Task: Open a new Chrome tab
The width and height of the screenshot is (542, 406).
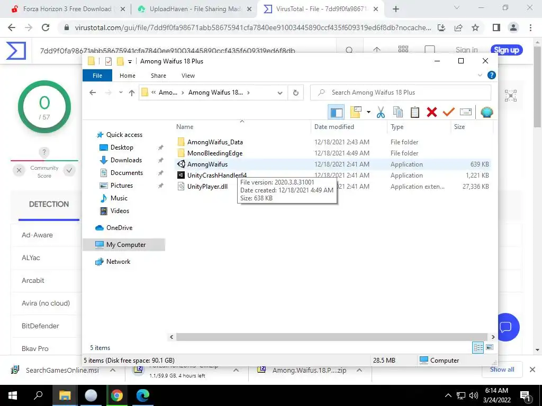Action: [x=396, y=9]
